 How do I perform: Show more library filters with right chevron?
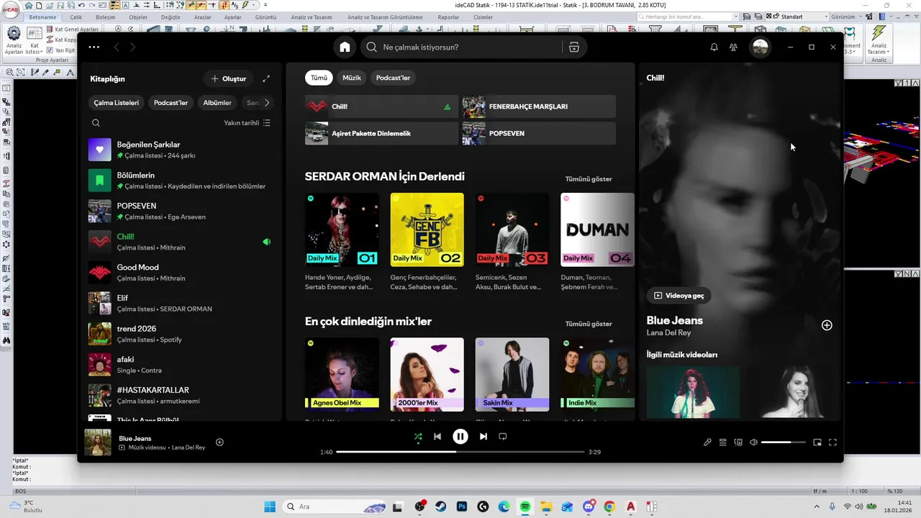267,103
